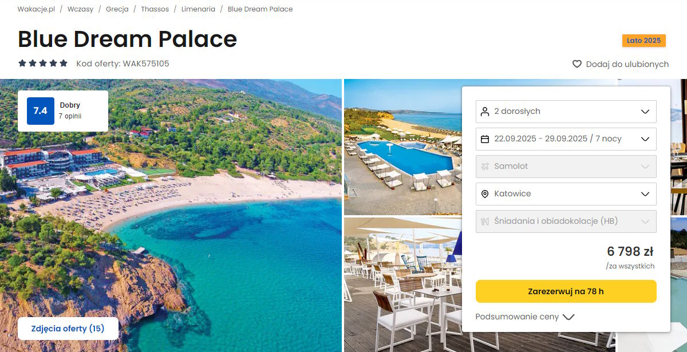Open the Śniadania i obiadokolacje meal dropdown
The width and height of the screenshot is (687, 352).
566,222
